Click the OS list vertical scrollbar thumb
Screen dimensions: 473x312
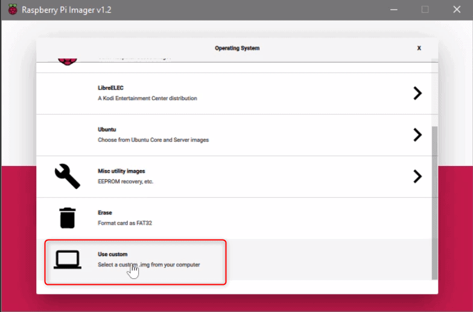point(434,203)
